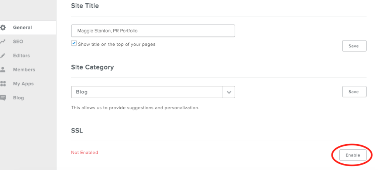Save the Site Title
Viewport: 378px width, 170px height.
[354, 46]
